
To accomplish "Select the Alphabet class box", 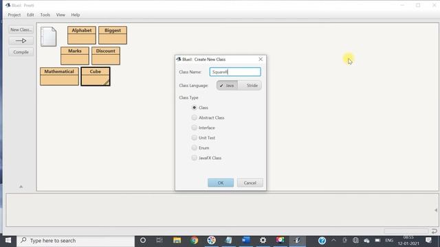I will pyautogui.click(x=82, y=35).
